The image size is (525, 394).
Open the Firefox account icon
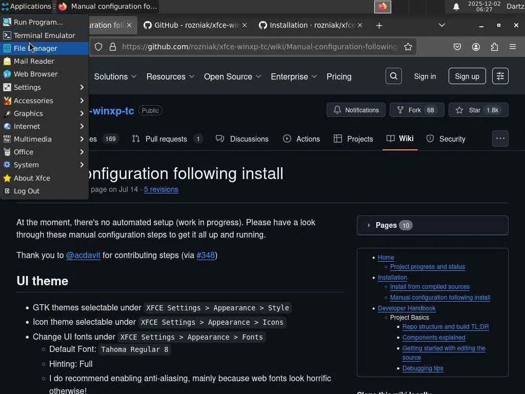tap(476, 47)
